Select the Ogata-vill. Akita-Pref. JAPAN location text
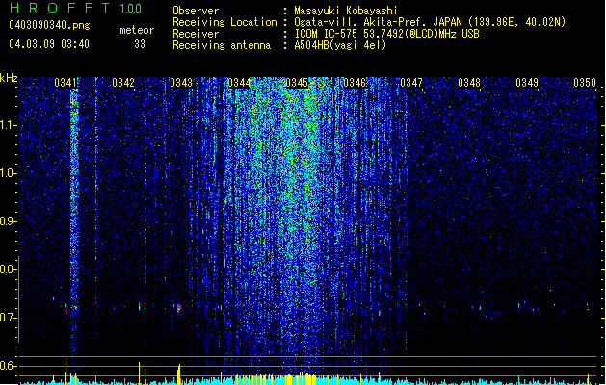This screenshot has height=385, width=606. click(x=430, y=22)
